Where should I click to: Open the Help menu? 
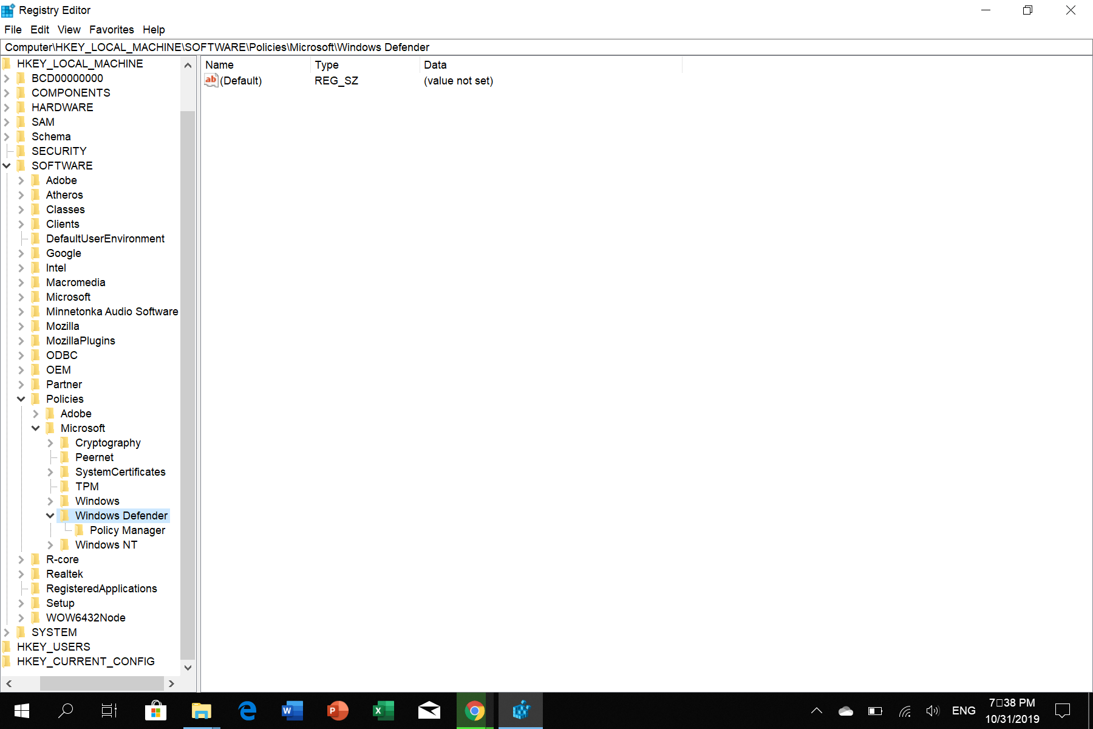[154, 30]
